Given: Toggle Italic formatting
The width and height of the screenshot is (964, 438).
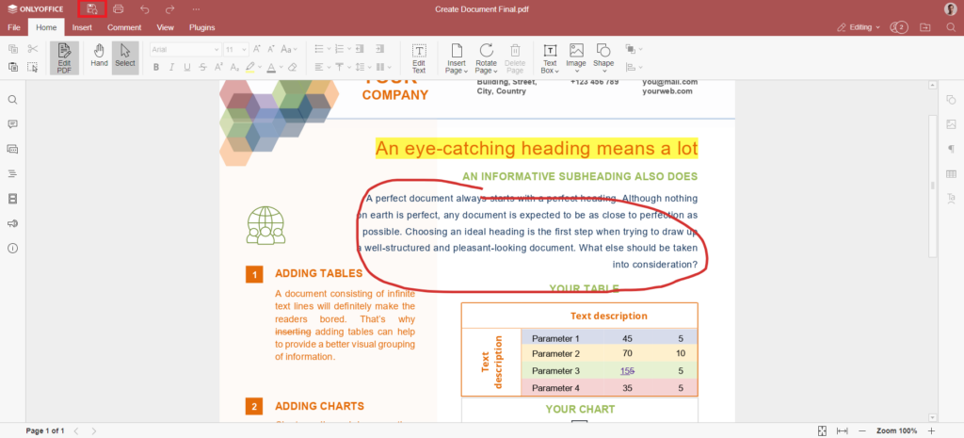Looking at the screenshot, I should (x=171, y=67).
